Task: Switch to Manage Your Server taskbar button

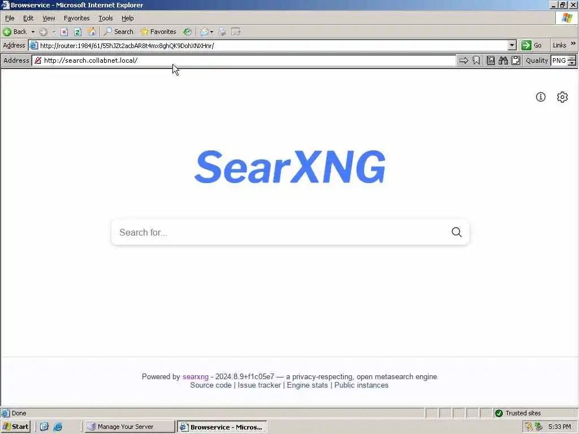Action: [x=129, y=427]
